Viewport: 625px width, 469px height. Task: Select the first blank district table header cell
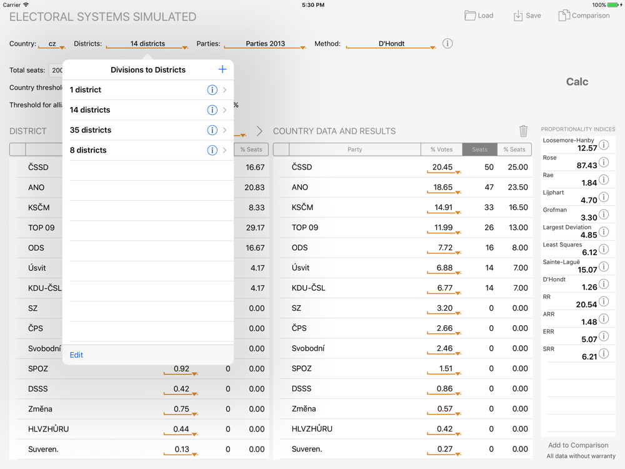point(17,149)
